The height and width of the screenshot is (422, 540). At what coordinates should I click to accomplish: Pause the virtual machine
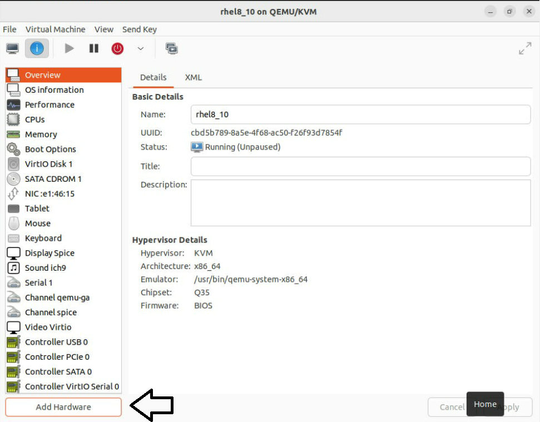coord(93,48)
